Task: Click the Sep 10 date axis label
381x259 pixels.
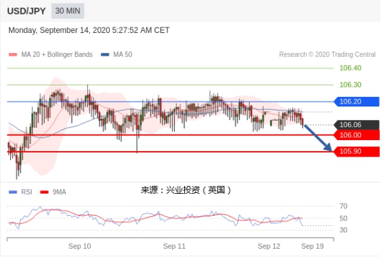Action: point(80,246)
